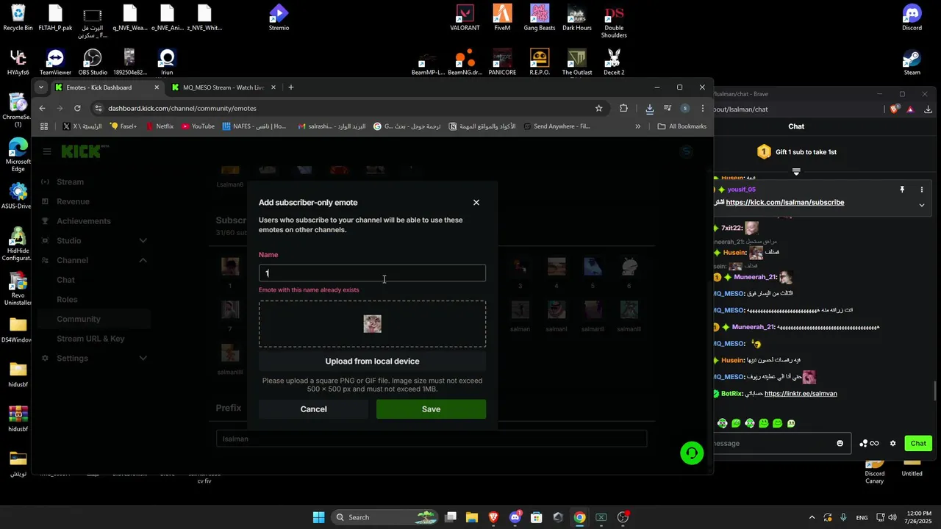This screenshot has width=941, height=529.
Task: Click the Brave Shields icon
Action: pyautogui.click(x=895, y=109)
